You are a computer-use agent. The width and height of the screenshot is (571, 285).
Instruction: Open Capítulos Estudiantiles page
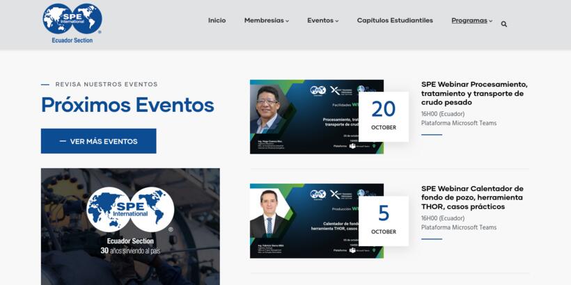click(395, 21)
